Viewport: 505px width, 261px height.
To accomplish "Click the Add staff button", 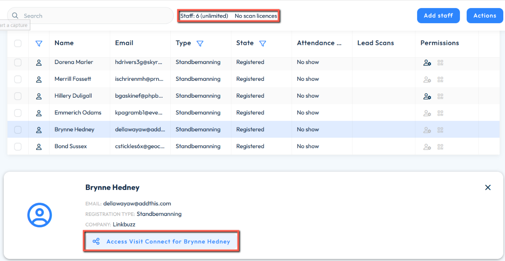I will [x=438, y=16].
